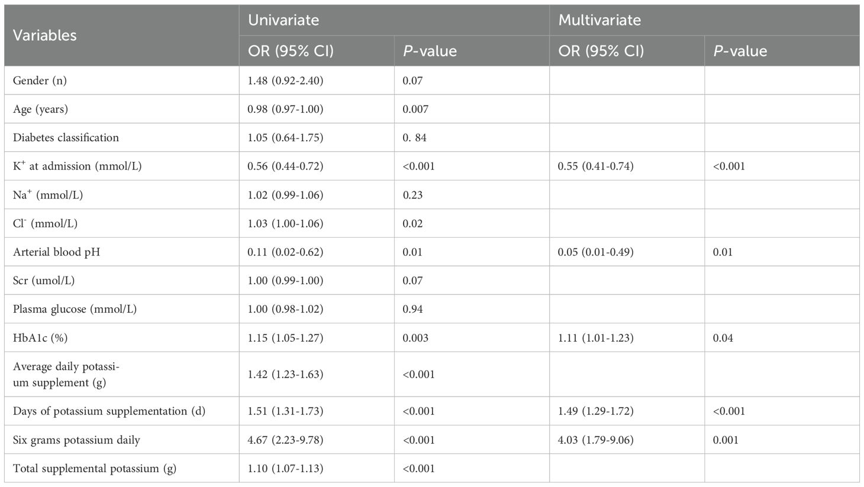The height and width of the screenshot is (487, 864).
Task: Select the Six grams potassium daily label
Action: pyautogui.click(x=76, y=440)
